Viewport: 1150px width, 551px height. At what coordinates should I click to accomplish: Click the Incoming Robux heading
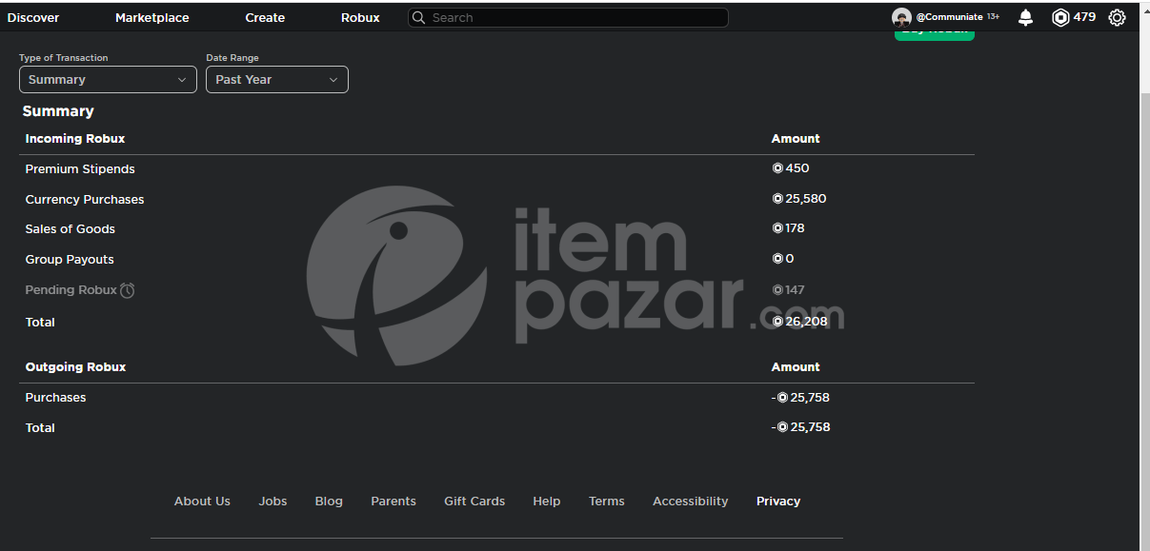pyautogui.click(x=75, y=139)
